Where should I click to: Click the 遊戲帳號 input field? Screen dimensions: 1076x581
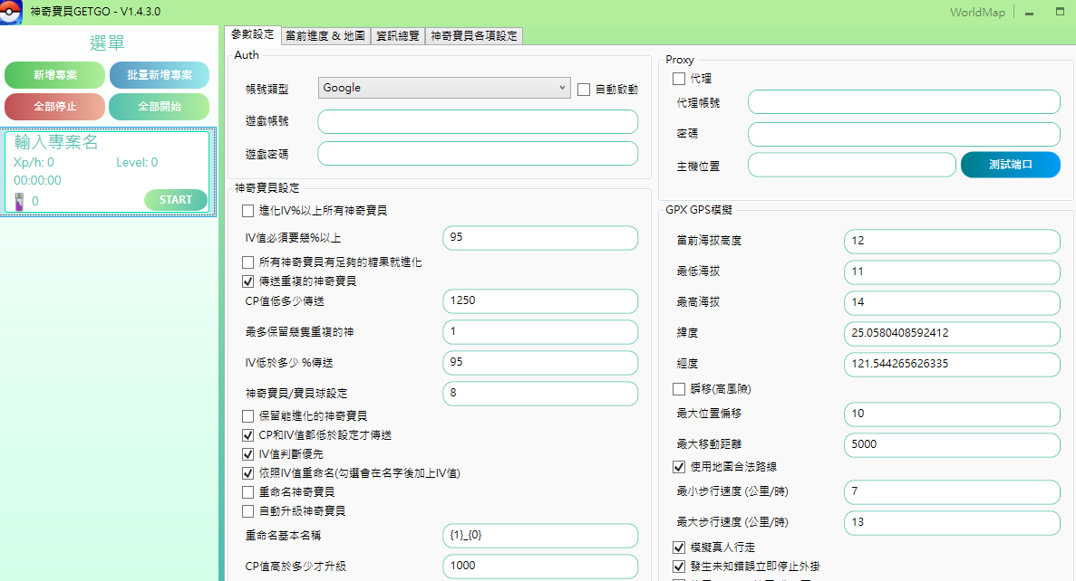(478, 122)
